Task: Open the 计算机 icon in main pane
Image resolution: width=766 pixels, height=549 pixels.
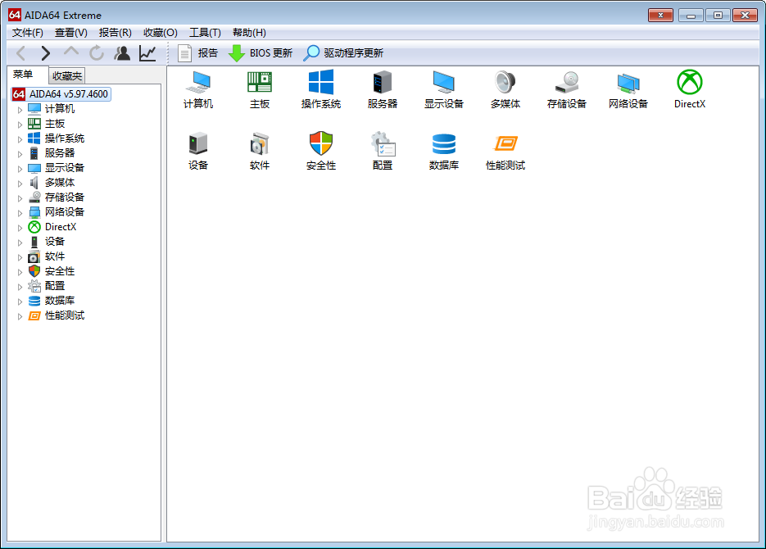Action: click(198, 89)
